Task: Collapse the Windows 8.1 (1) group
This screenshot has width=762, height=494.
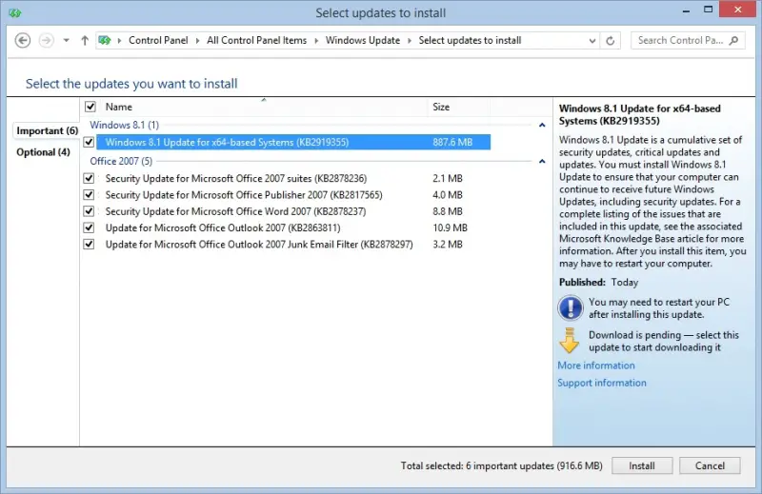Action: pyautogui.click(x=542, y=126)
